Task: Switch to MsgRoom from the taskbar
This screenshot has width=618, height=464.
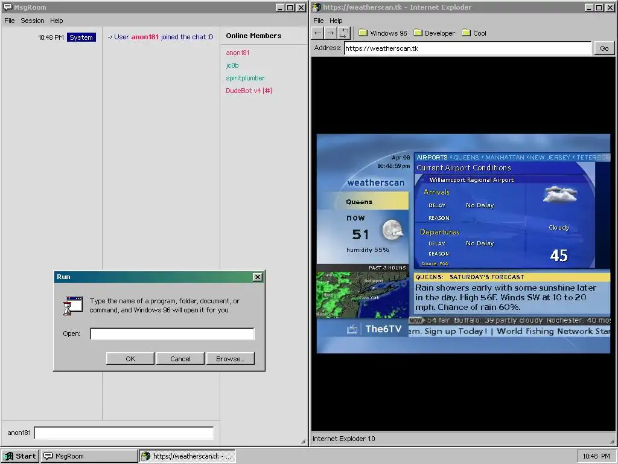Action: tap(89, 456)
